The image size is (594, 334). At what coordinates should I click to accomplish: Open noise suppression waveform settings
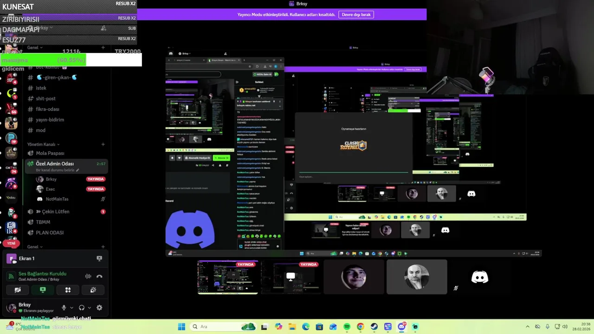(88, 276)
